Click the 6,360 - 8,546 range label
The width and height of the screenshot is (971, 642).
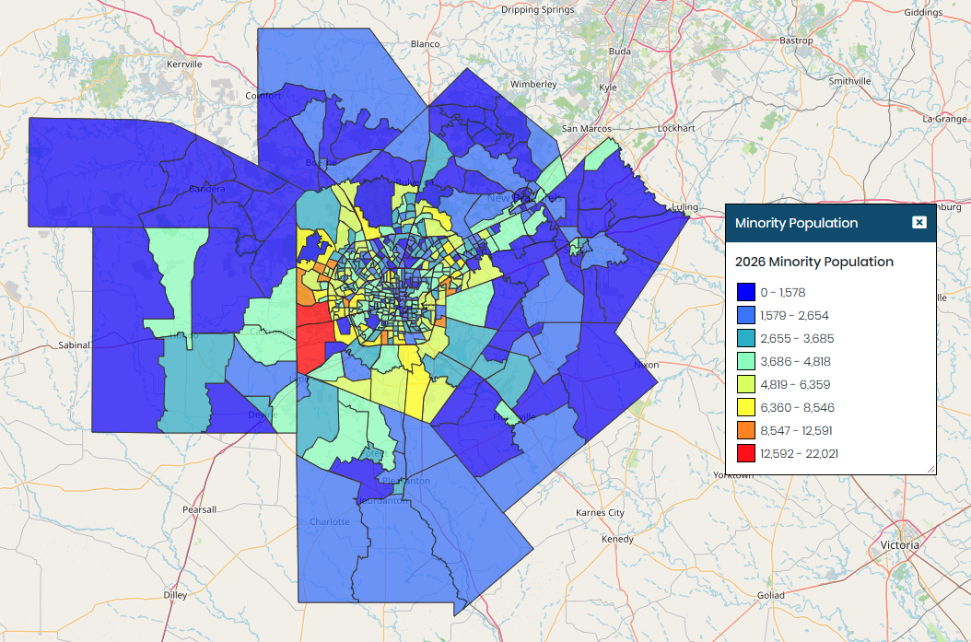pos(798,407)
